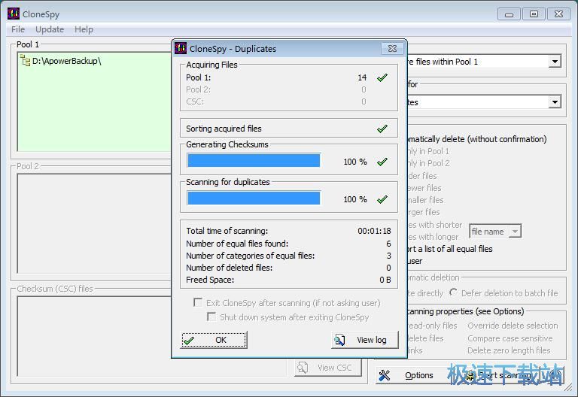This screenshot has height=397, width=578.
Task: Click Delete zero length files option text
Action: click(x=509, y=350)
